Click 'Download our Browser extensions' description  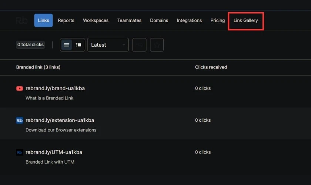61,130
